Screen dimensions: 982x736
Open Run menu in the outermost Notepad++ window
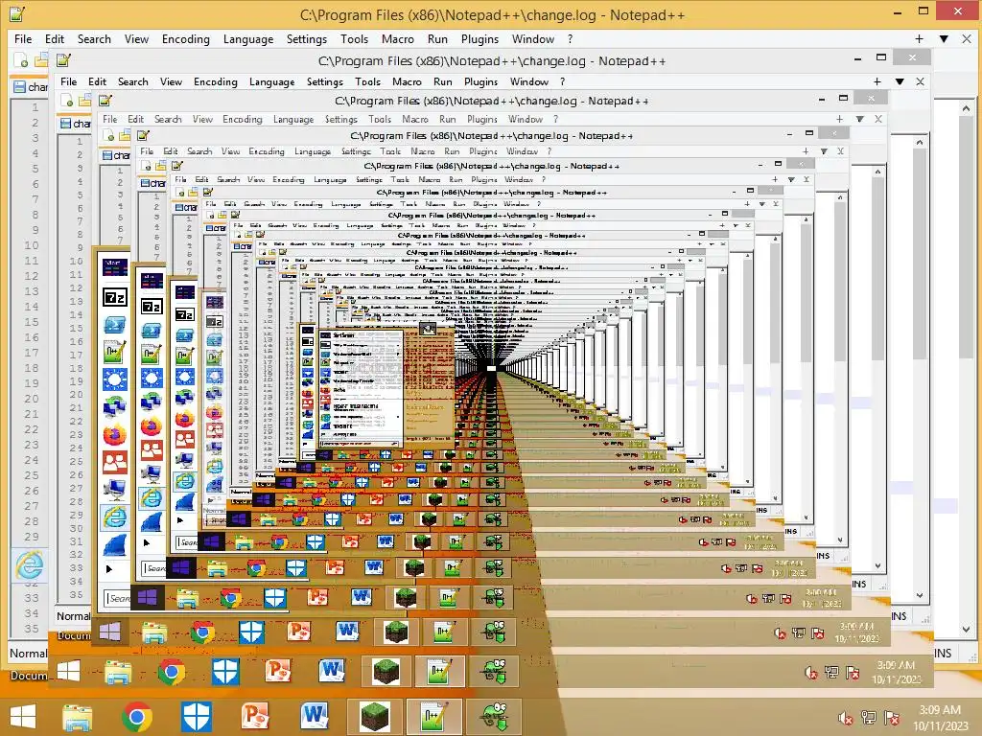point(437,38)
